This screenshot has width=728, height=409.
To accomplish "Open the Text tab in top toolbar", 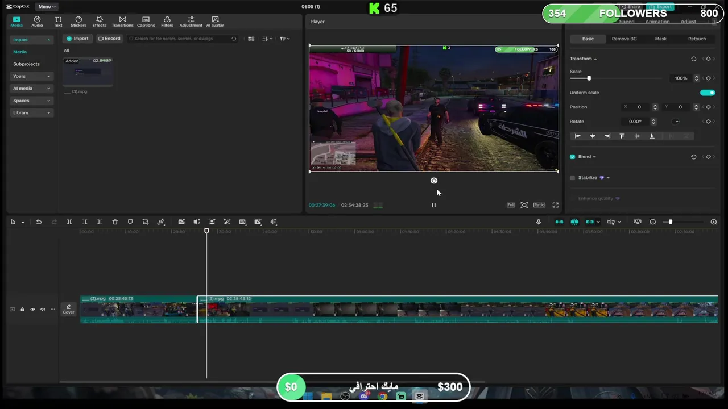I will (58, 22).
